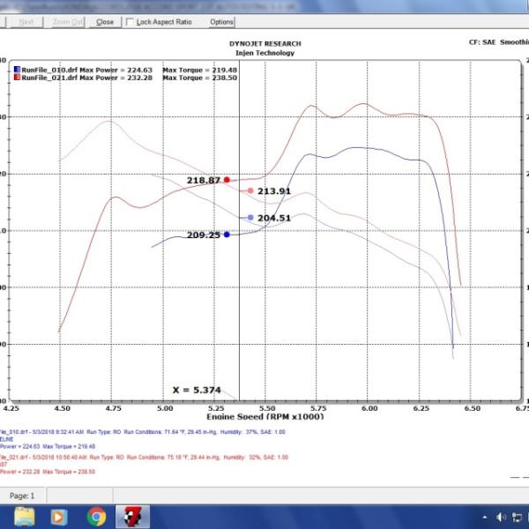Open Google Chrome from the taskbar
Viewport: 529px width, 529px height.
(96, 517)
